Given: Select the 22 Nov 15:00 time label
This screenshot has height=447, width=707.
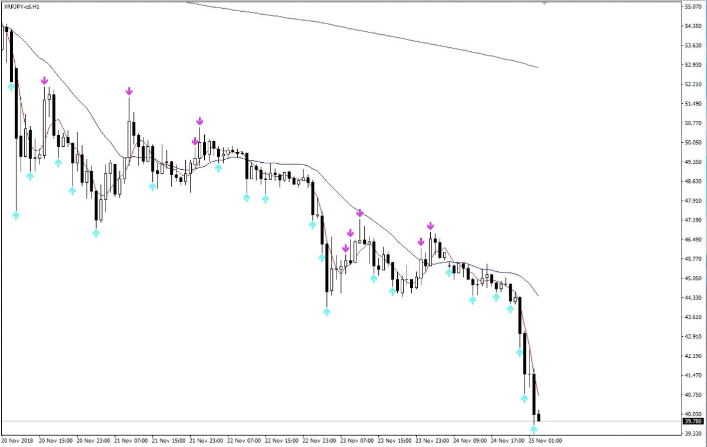Looking at the screenshot, I should 282,441.
